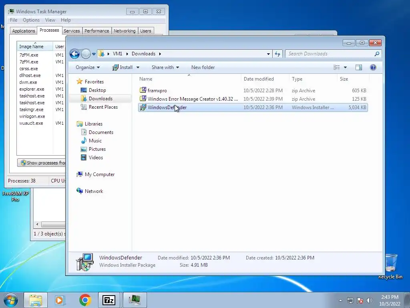Open the Pictures library
This screenshot has width=410, height=308.
point(97,149)
